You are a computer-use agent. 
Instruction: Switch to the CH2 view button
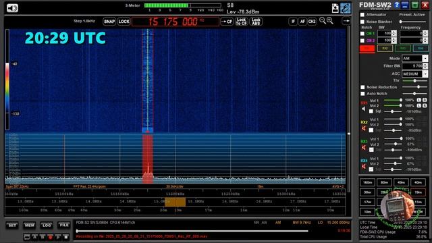click(312, 22)
